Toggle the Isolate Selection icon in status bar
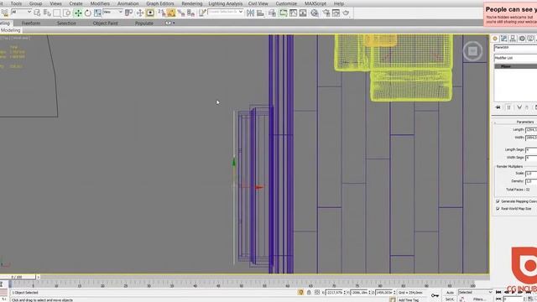Image resolution: width=537 pixels, height=302 pixels. pos(300,293)
